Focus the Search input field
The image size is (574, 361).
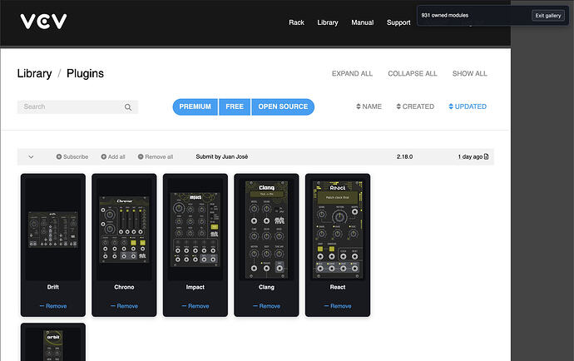point(77,107)
